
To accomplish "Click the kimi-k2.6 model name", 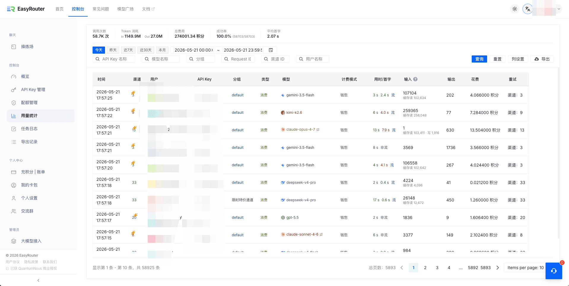I will [294, 113].
